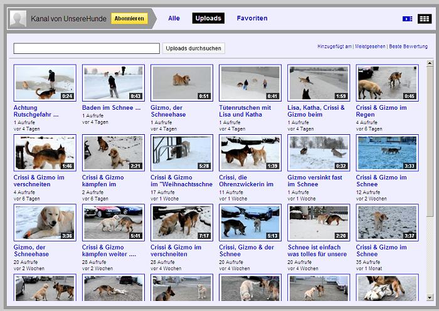Switch to grid view icon
This screenshot has width=439, height=311.
(x=425, y=19)
